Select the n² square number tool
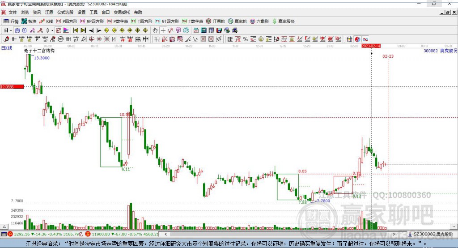The width and height of the screenshot is (458, 248). [76, 39]
